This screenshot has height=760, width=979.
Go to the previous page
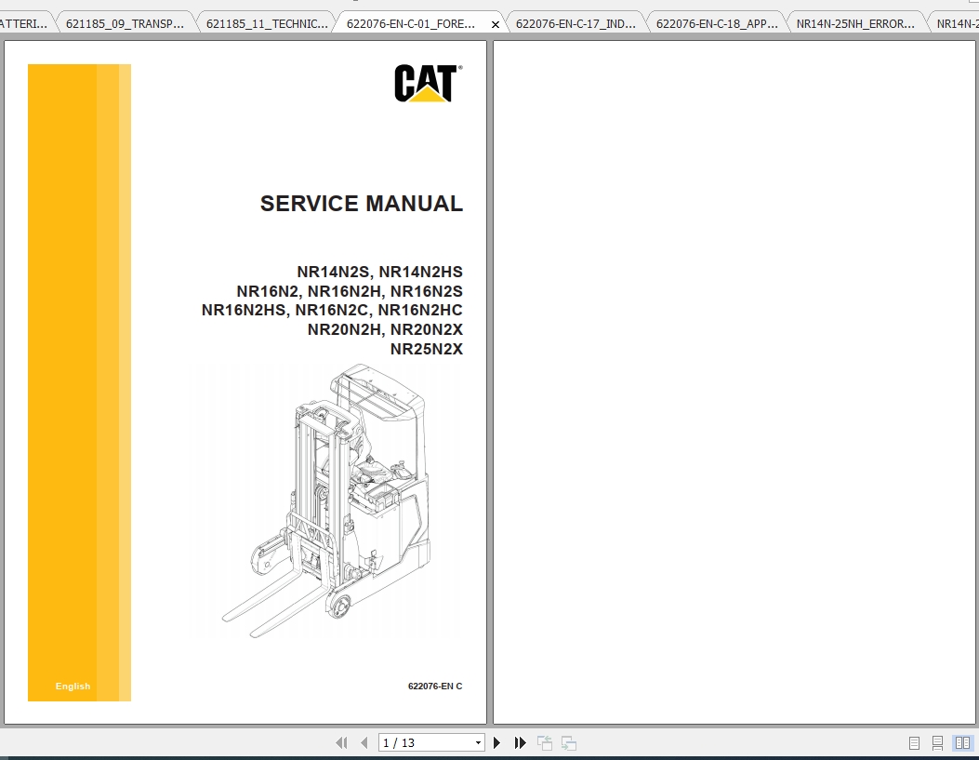coord(364,742)
